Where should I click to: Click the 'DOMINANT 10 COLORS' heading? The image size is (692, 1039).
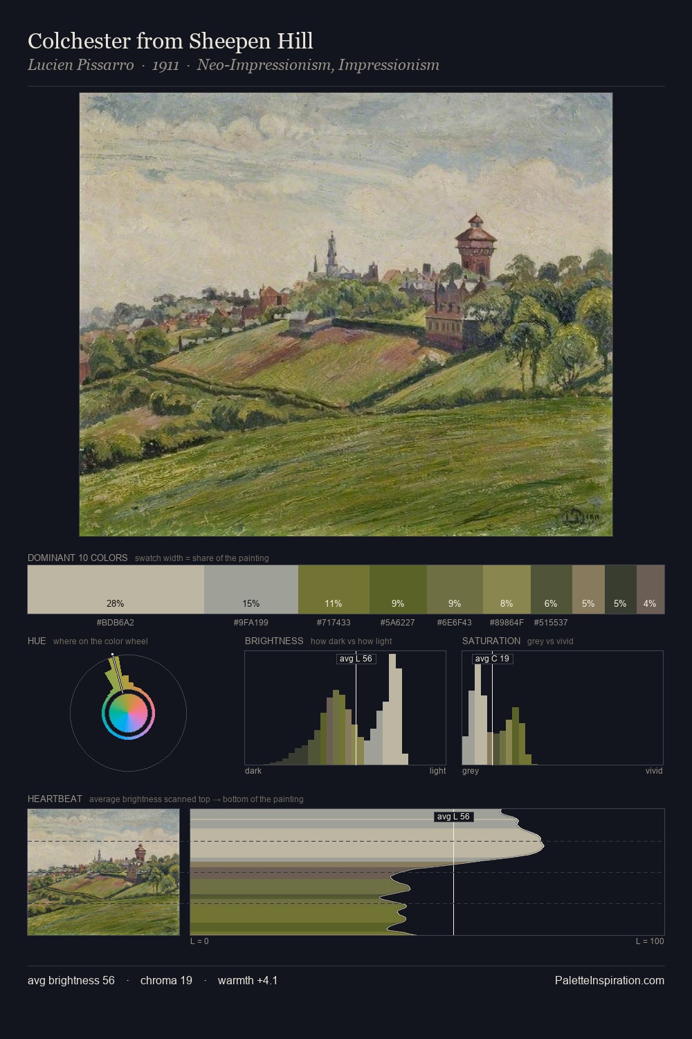tap(78, 558)
